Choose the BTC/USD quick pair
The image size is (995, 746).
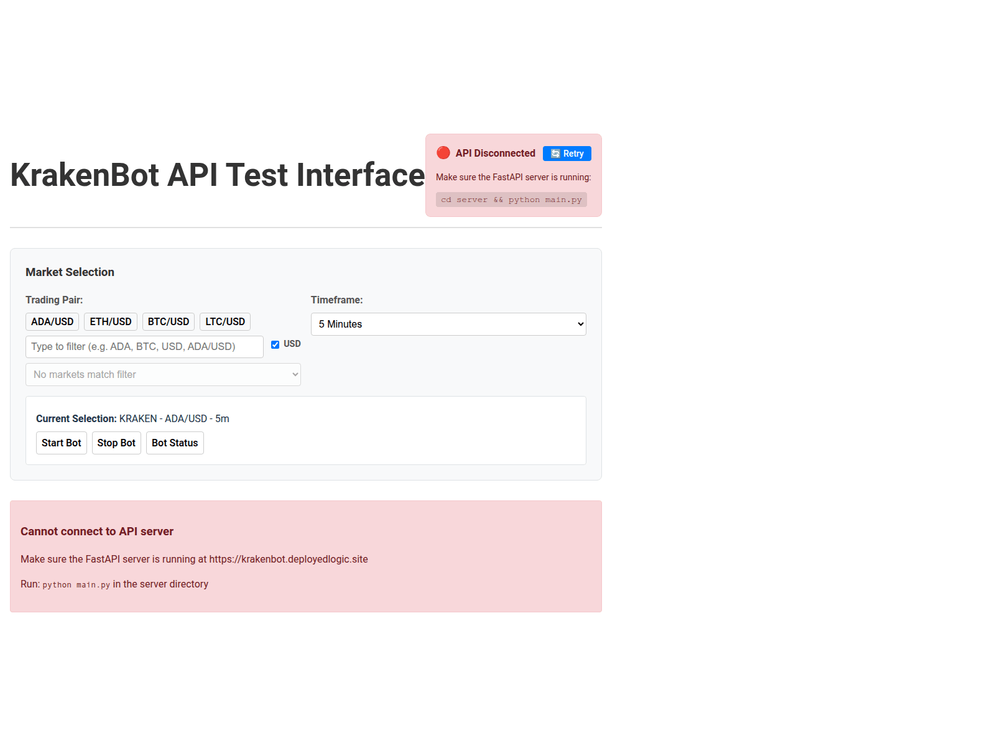[x=169, y=321]
